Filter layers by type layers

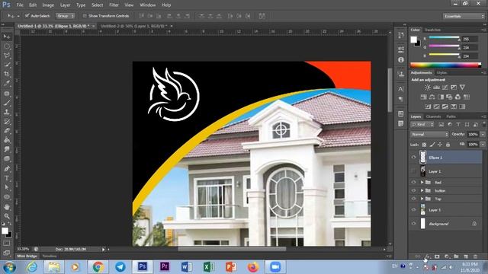(458, 125)
